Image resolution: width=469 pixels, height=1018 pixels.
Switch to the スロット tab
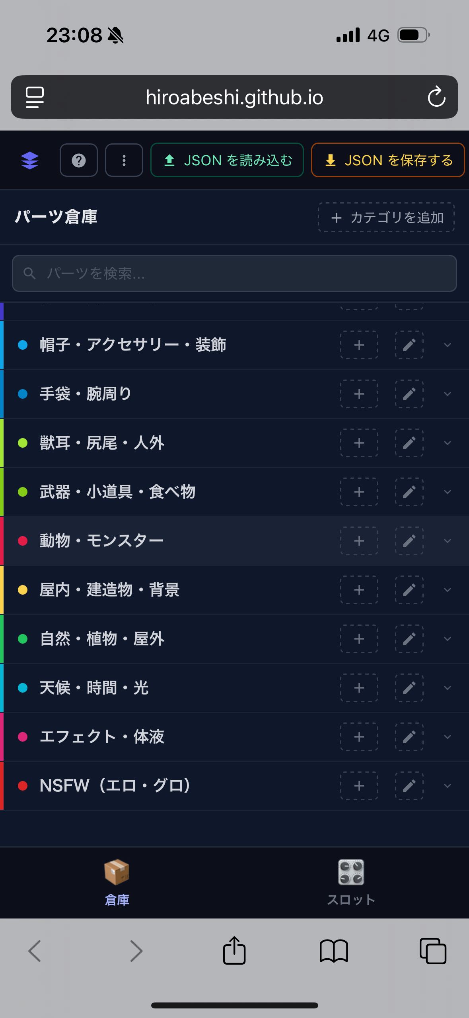point(351,882)
